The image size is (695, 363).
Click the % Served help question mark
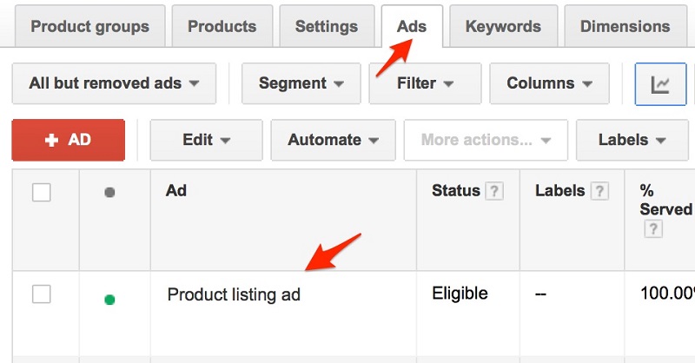coord(652,229)
